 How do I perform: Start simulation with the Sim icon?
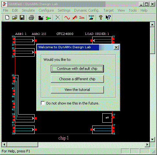click(82, 17)
